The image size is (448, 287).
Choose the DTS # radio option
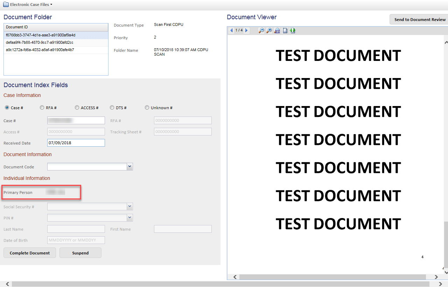(112, 108)
